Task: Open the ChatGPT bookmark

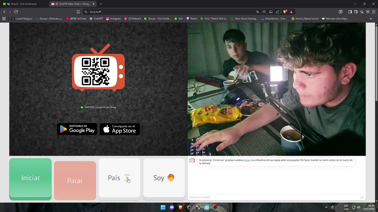Action: (96, 19)
